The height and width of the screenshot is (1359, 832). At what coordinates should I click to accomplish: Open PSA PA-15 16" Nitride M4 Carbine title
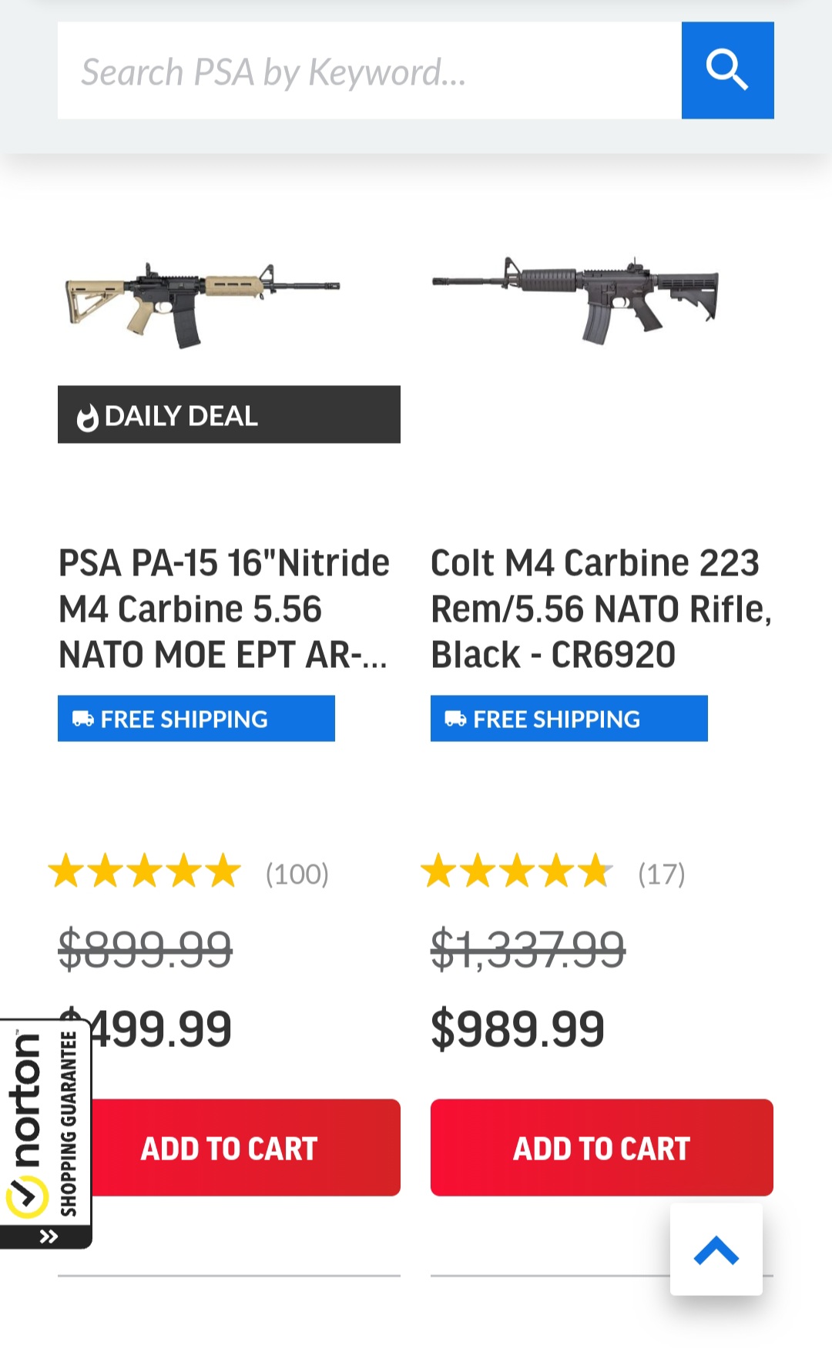224,608
